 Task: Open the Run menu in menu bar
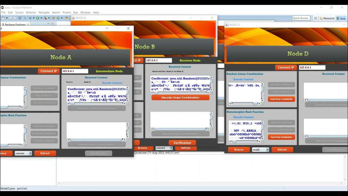(x=76, y=13)
